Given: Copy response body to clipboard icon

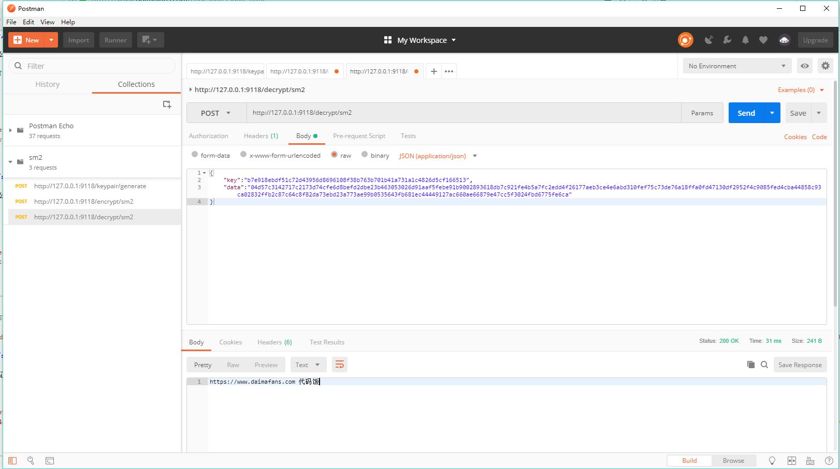Looking at the screenshot, I should point(750,365).
